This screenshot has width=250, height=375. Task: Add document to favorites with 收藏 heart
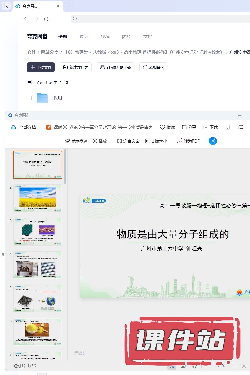coord(162,127)
